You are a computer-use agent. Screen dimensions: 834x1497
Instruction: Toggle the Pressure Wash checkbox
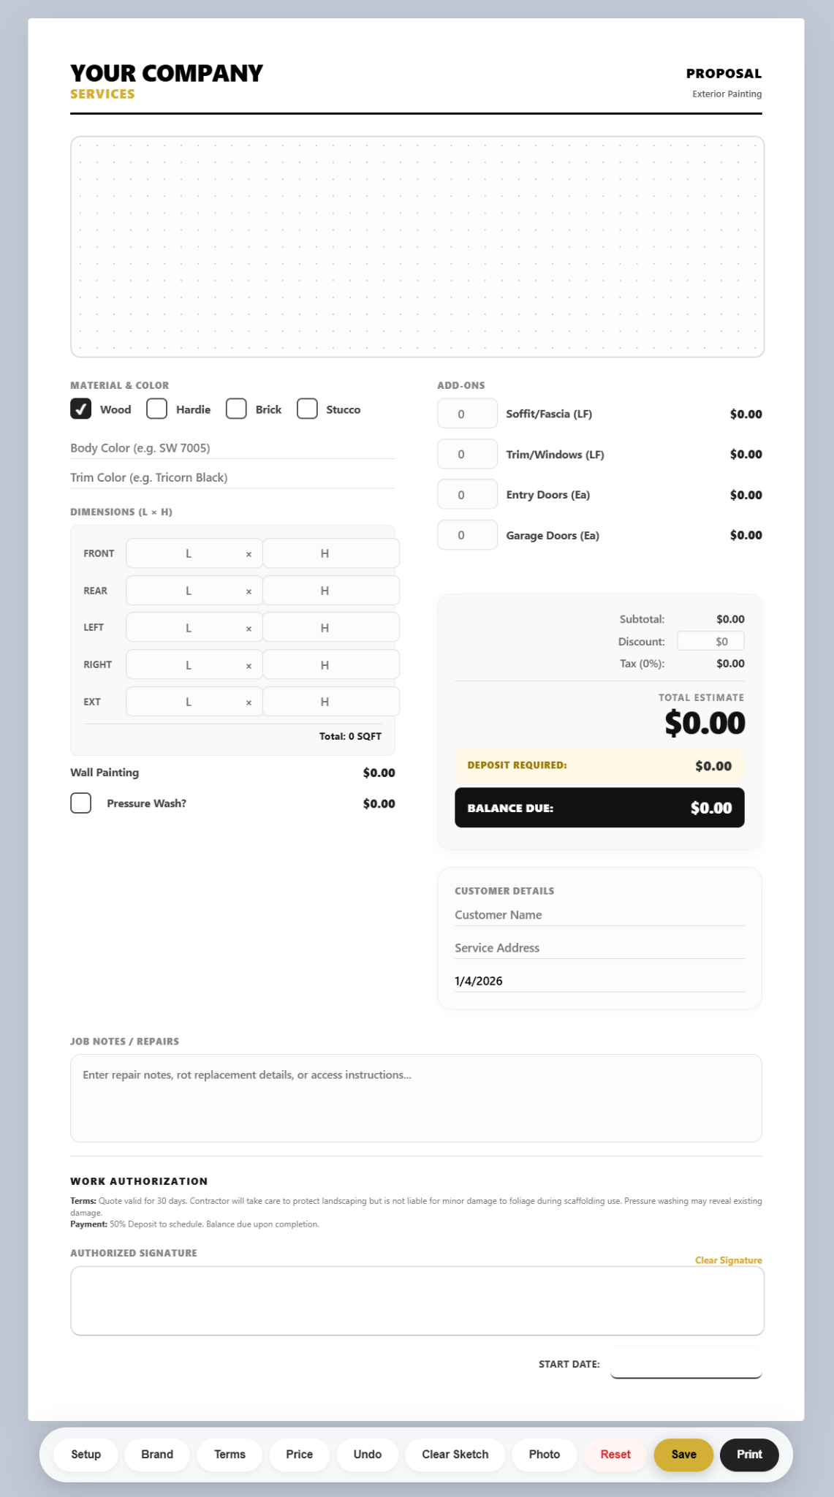pyautogui.click(x=81, y=803)
